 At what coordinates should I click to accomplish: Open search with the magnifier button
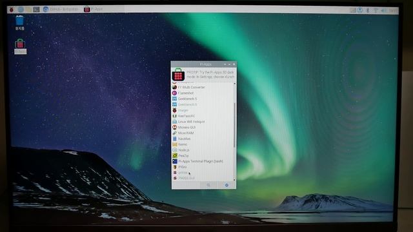[x=208, y=185]
